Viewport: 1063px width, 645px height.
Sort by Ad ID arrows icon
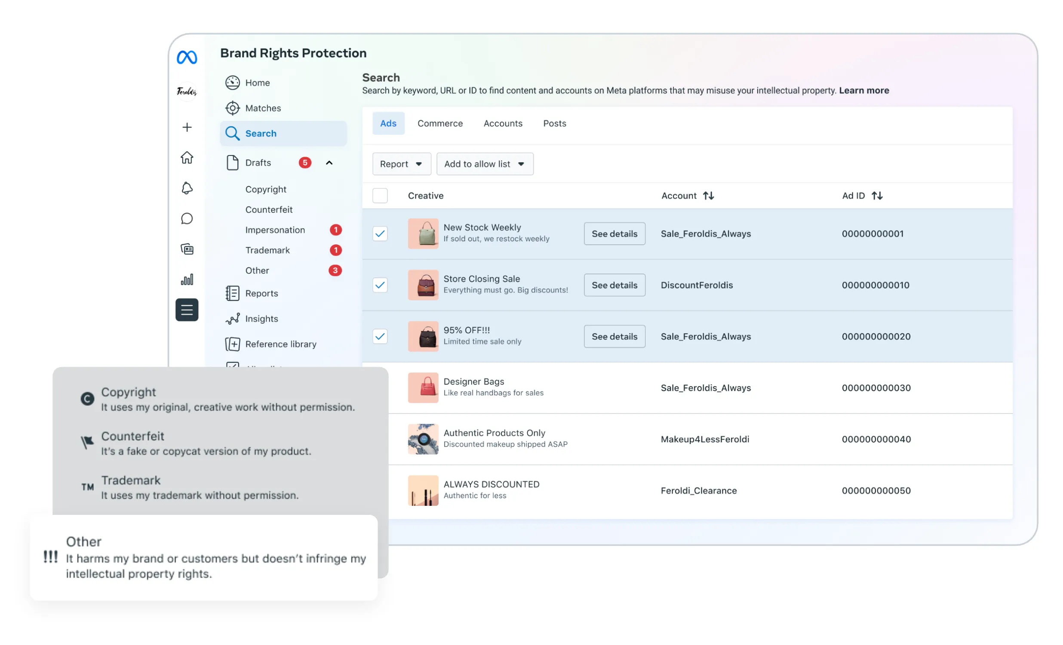877,196
